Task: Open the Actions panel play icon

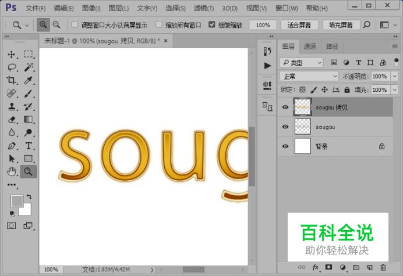Action: coord(267,66)
